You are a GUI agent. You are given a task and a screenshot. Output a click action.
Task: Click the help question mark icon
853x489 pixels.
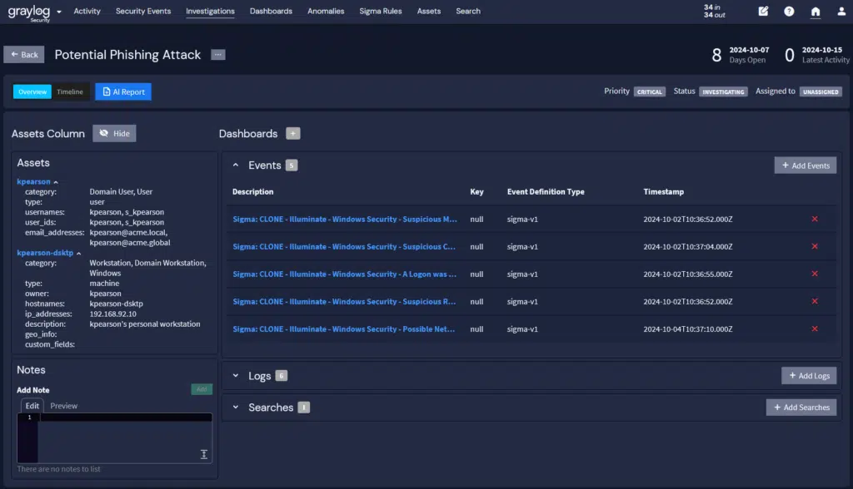[789, 12]
